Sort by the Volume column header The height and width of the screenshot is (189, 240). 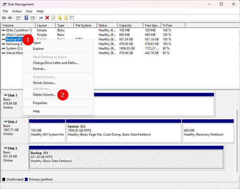pos(18,26)
